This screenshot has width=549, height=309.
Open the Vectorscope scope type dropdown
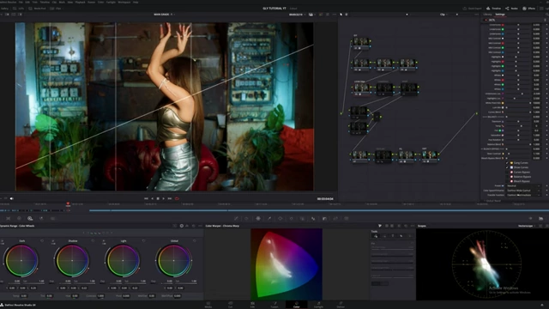pyautogui.click(x=527, y=226)
